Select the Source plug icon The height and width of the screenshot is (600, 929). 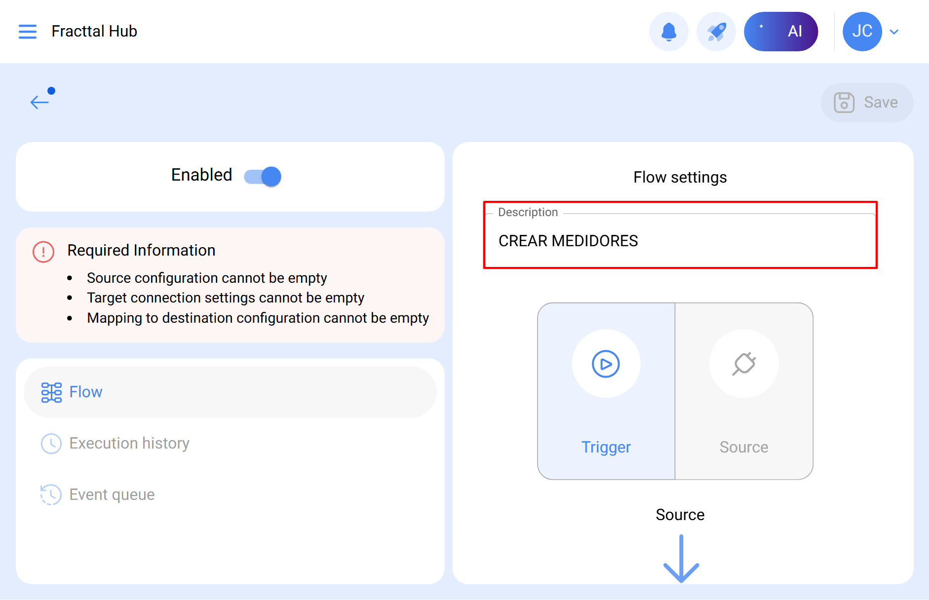743,364
